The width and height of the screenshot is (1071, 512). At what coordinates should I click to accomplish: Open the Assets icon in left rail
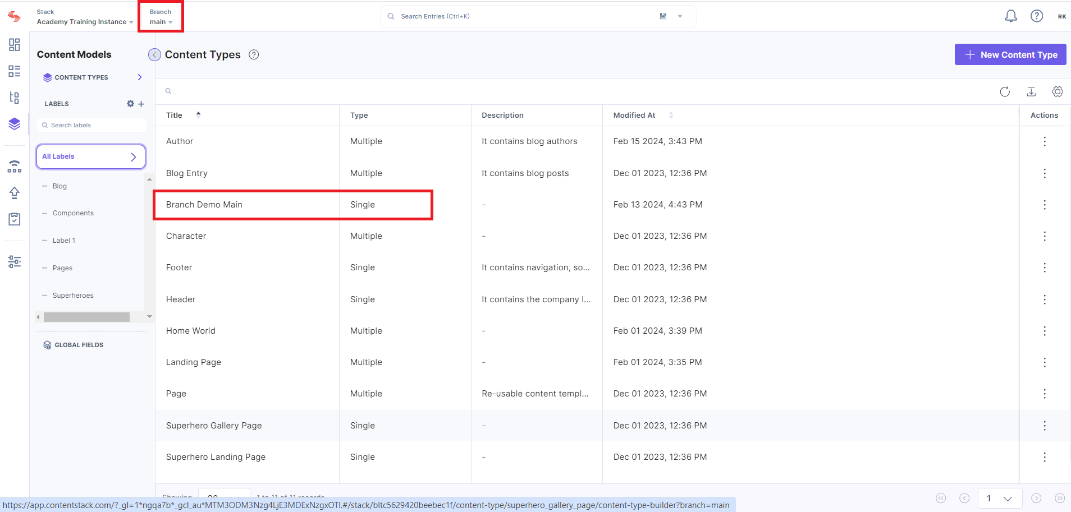14,98
